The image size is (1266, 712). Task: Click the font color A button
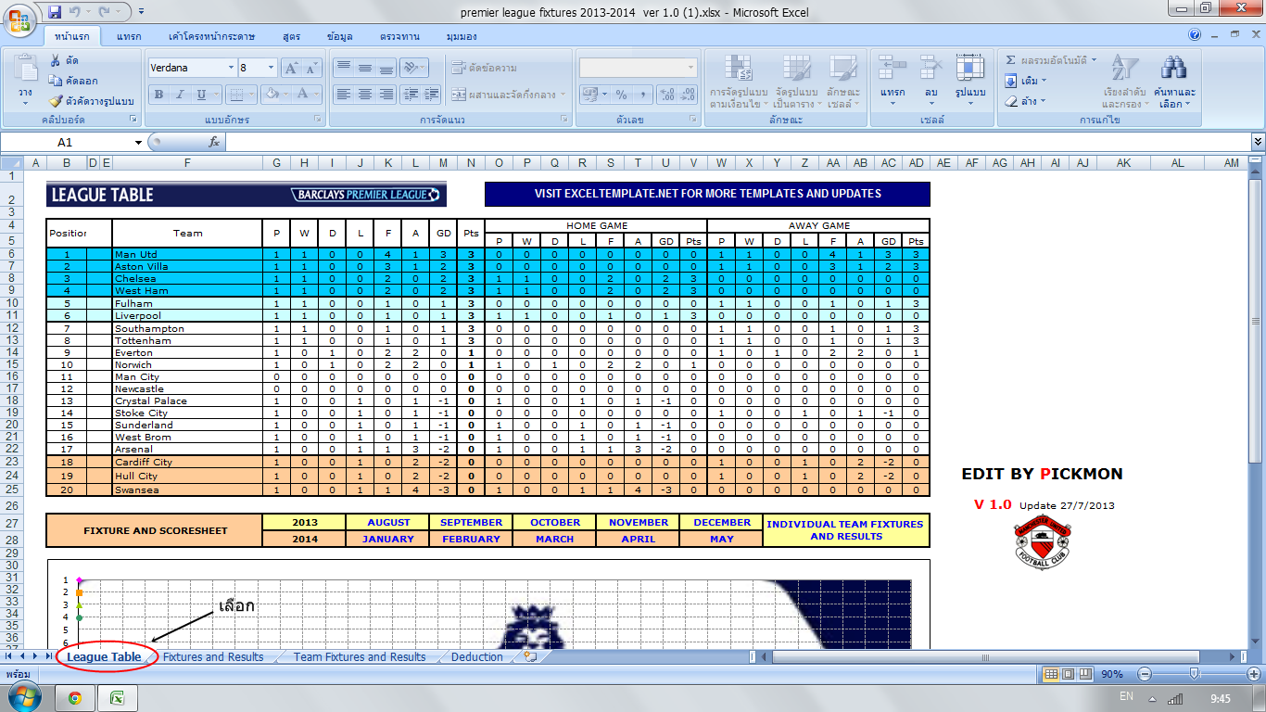tap(302, 95)
